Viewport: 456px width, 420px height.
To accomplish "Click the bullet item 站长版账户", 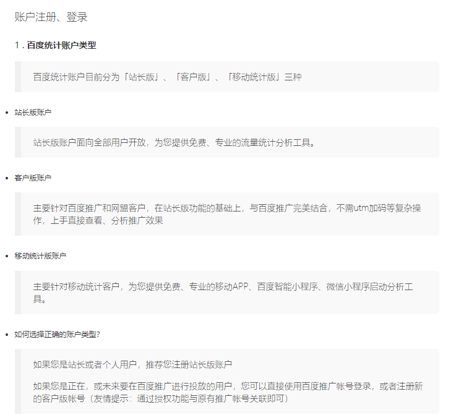I will coord(33,113).
